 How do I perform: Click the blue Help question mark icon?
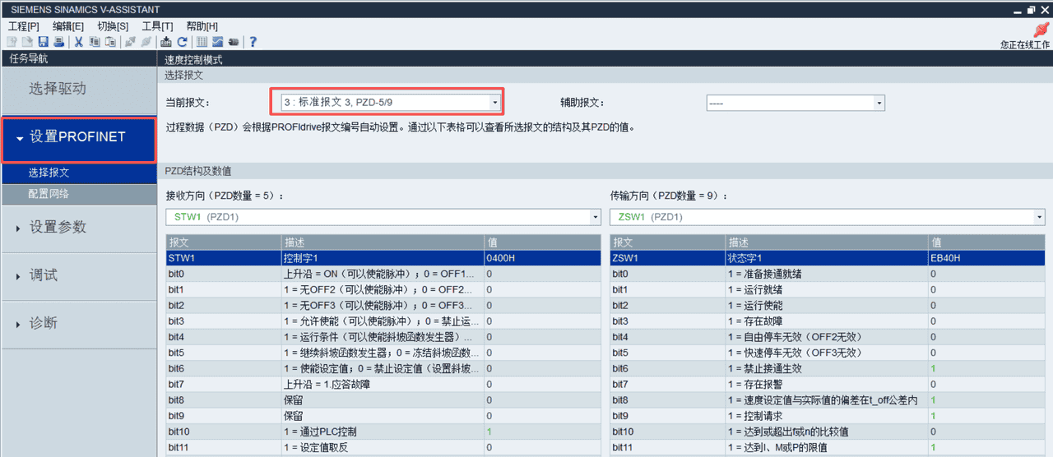coord(253,42)
